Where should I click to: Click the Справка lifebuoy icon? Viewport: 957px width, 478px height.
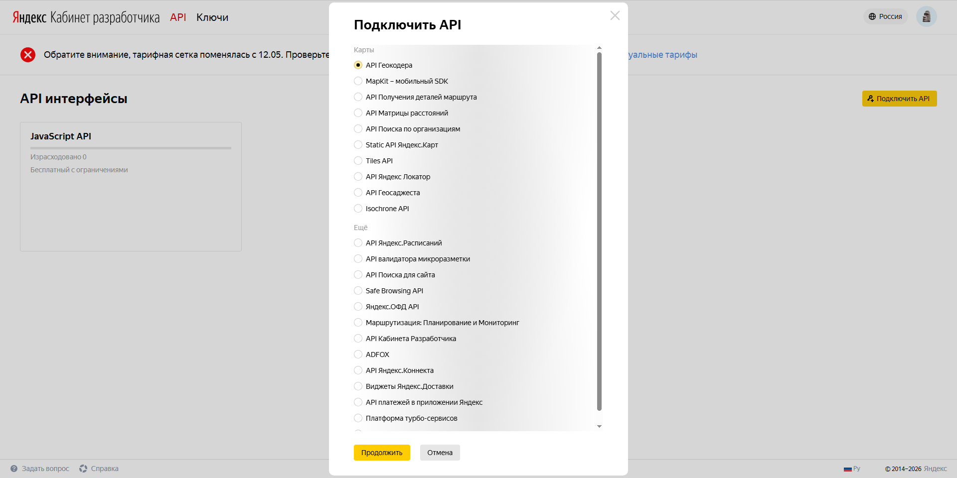pos(83,469)
